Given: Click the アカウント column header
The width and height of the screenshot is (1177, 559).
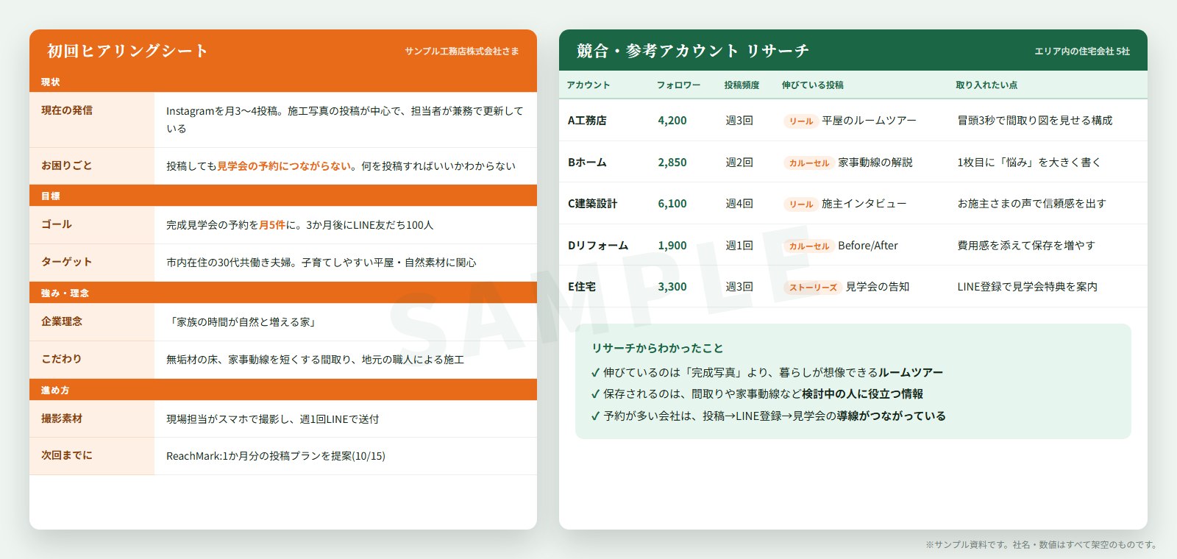Looking at the screenshot, I should point(588,85).
